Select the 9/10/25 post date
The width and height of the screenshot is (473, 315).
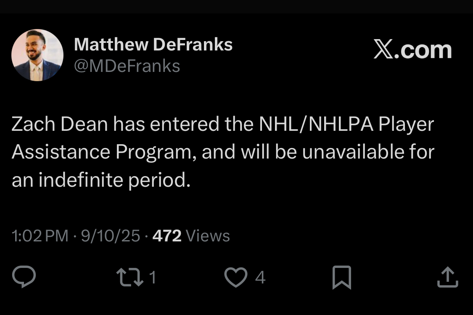(x=111, y=236)
